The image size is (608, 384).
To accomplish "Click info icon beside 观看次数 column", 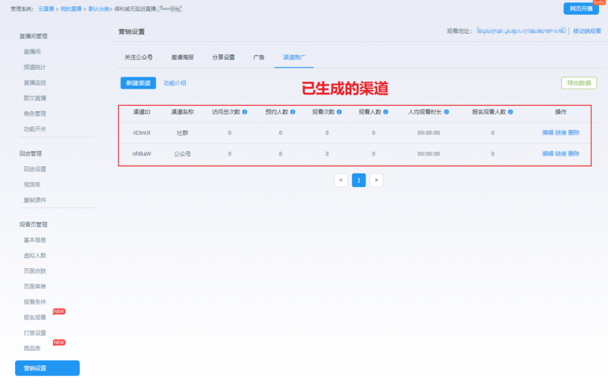I will pyautogui.click(x=339, y=112).
